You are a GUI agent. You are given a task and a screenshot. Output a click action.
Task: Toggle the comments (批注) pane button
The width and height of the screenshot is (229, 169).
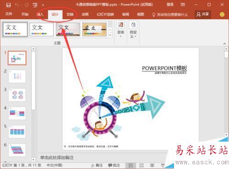(x=114, y=165)
